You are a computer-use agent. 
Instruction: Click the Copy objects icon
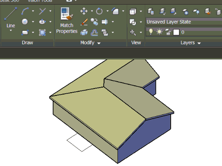[x=94, y=22]
